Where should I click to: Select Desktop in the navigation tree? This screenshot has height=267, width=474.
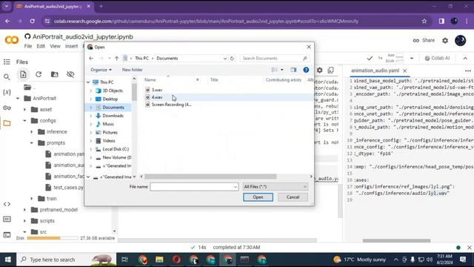point(110,99)
